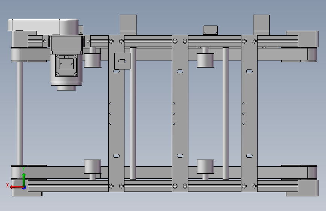326x211 pixels.
Task: Select the motor terminal box cover plate
Action: [66, 63]
